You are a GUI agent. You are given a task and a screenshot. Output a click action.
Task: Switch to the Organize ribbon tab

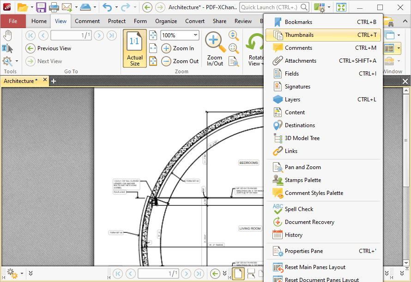point(166,21)
